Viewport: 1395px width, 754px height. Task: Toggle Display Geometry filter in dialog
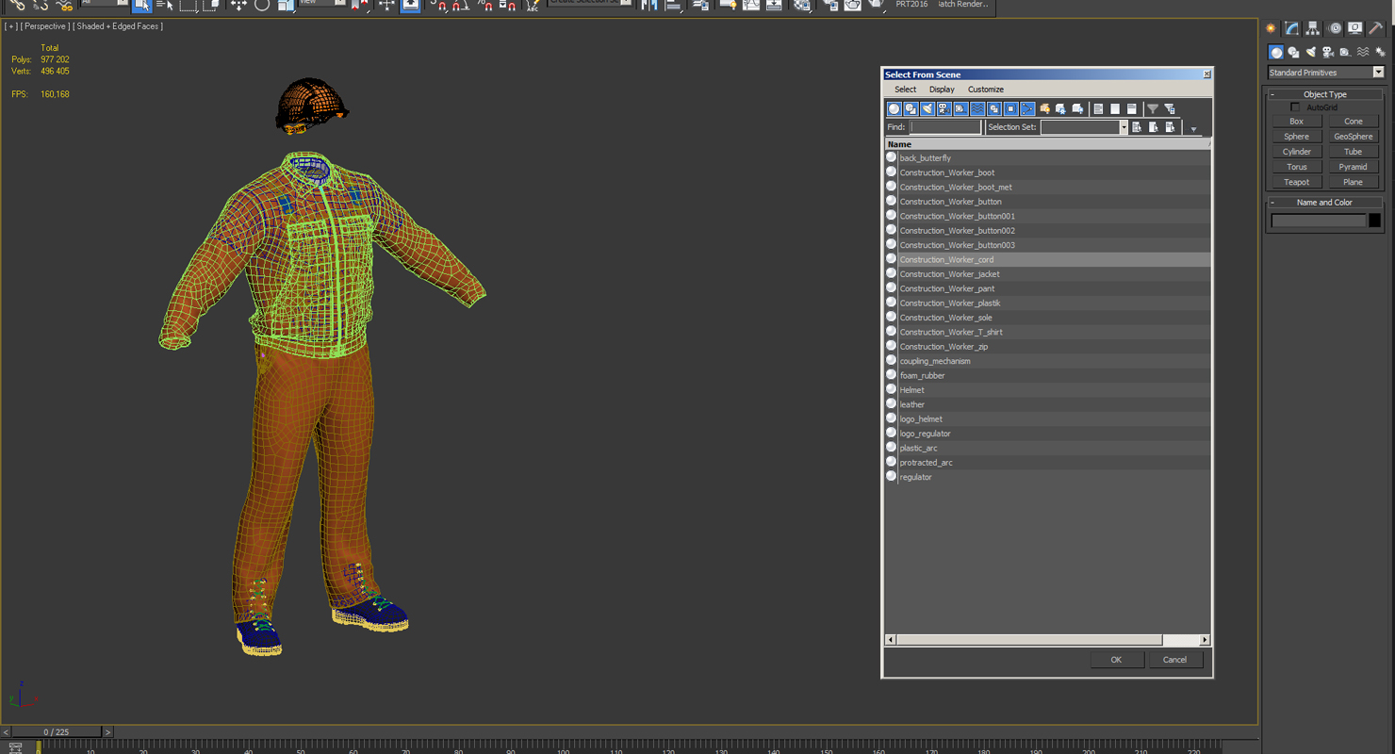[894, 109]
